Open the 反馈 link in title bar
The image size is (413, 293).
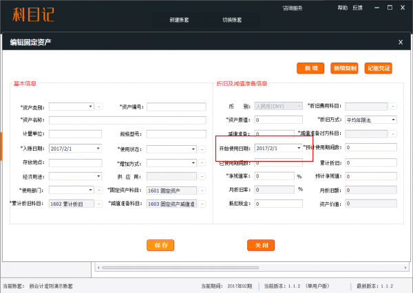coord(357,8)
